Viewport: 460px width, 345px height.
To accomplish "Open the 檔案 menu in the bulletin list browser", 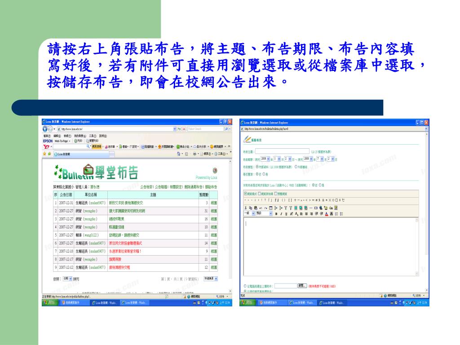I will [47, 136].
